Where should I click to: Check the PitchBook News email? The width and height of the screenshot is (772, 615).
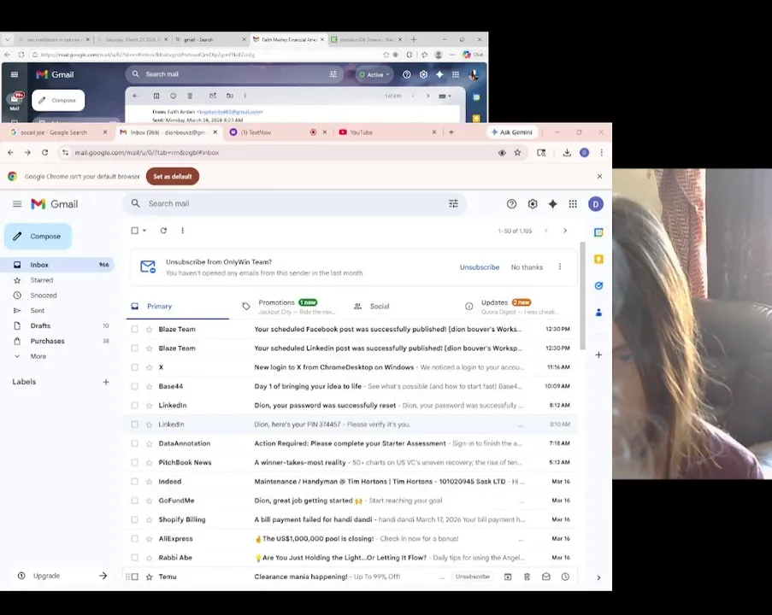tap(134, 462)
